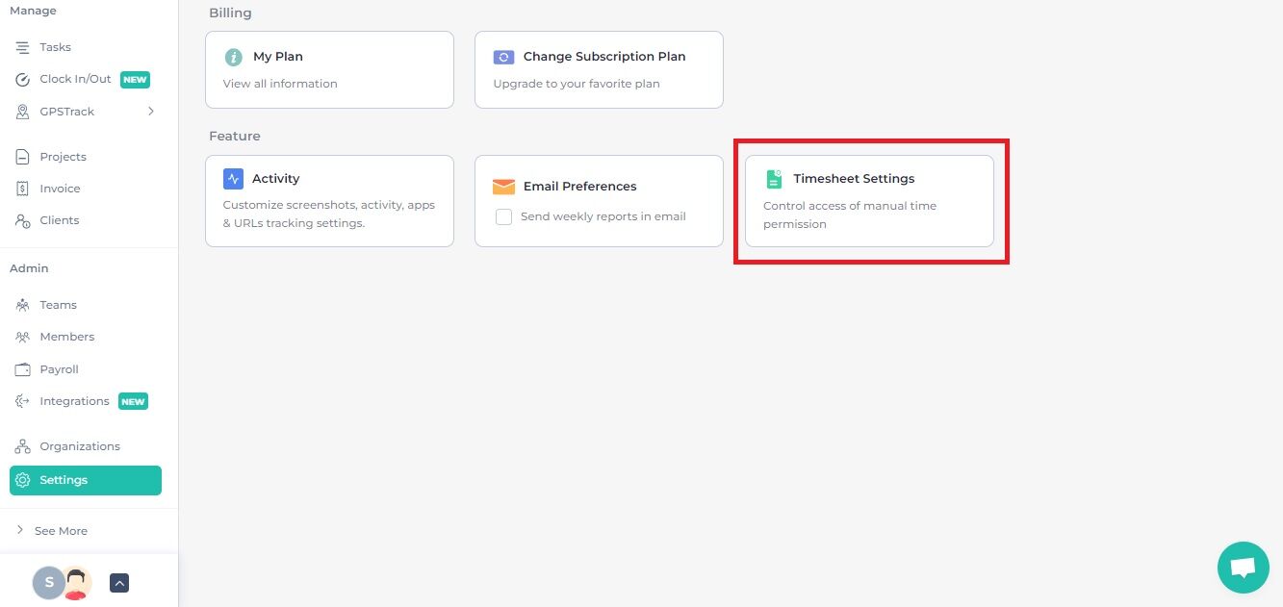Click the Settings gear icon
1283x607 pixels.
point(23,480)
